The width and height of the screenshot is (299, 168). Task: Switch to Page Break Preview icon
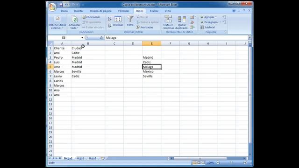[x=203, y=163]
